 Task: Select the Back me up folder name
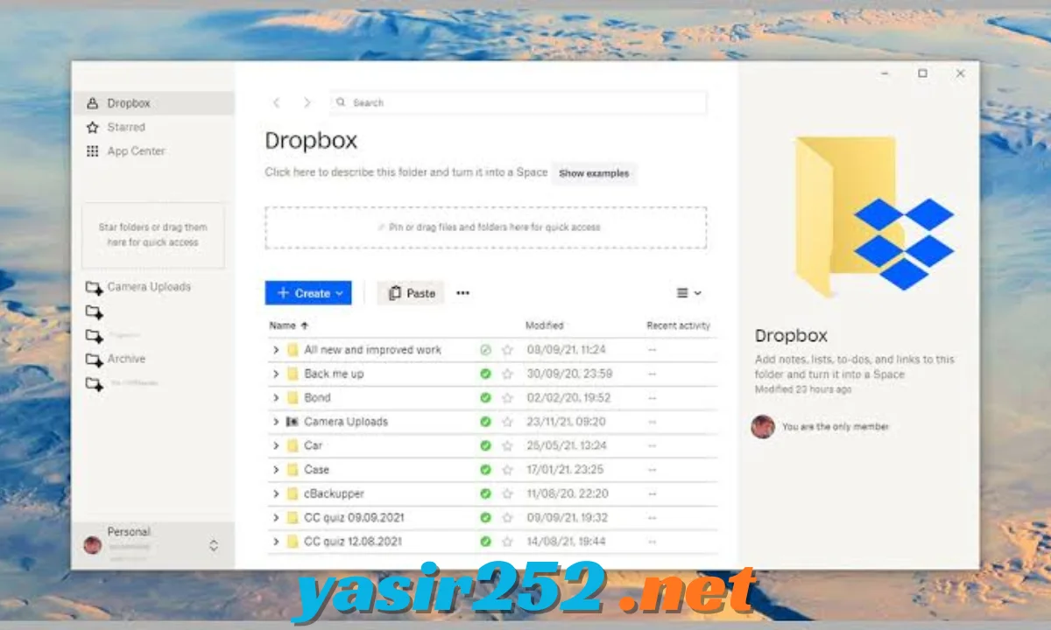[x=334, y=374]
